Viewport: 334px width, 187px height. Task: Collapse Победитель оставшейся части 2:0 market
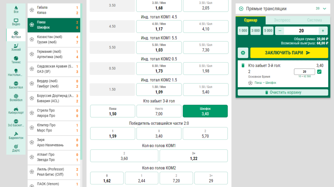click(x=159, y=123)
